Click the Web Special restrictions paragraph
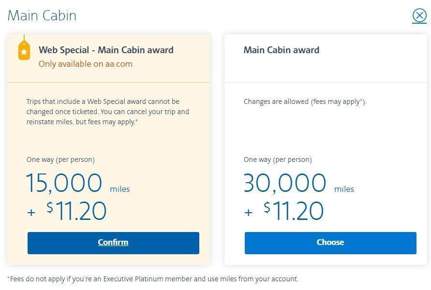431x290 pixels. pos(108,112)
